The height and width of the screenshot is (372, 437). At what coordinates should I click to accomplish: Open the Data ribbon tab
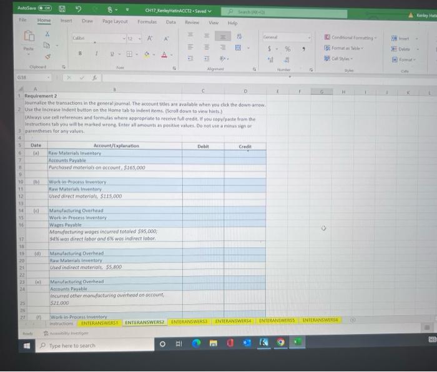pyautogui.click(x=171, y=22)
